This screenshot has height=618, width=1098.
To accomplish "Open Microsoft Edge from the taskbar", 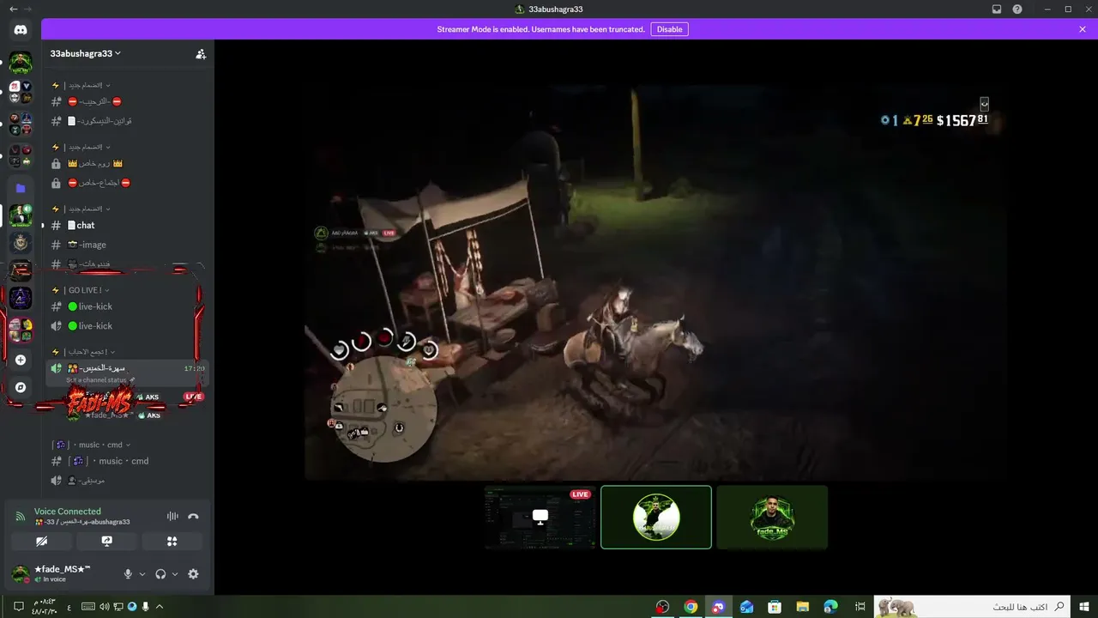I will (x=831, y=607).
